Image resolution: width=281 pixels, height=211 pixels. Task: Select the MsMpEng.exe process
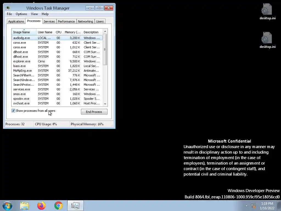(x=57, y=71)
